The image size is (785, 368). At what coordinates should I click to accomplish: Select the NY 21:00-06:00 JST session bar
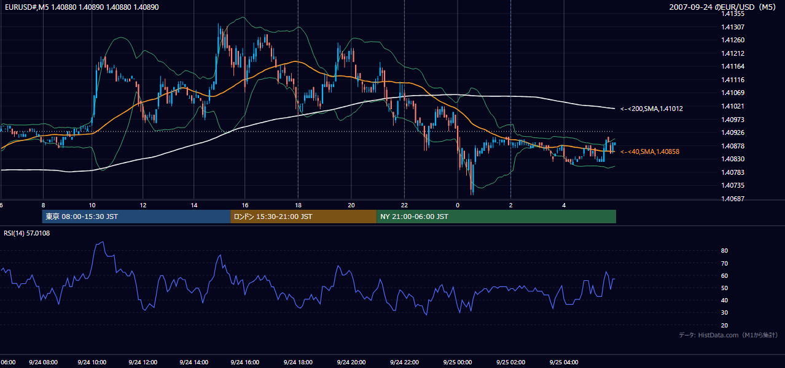(496, 217)
